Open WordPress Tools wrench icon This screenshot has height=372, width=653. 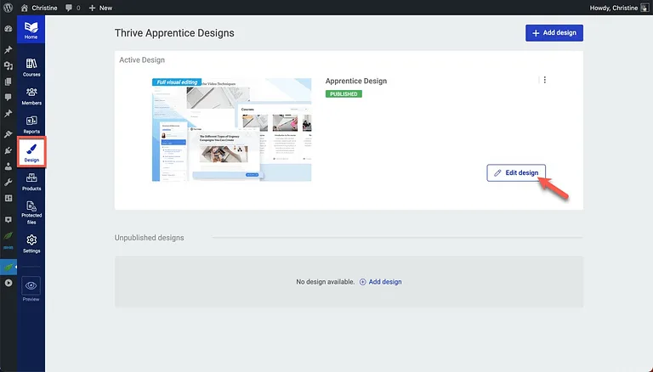point(9,183)
